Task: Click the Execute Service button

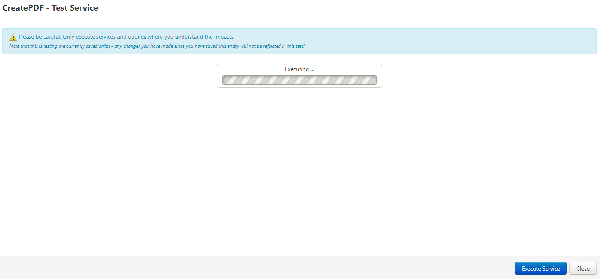Action: (x=541, y=268)
